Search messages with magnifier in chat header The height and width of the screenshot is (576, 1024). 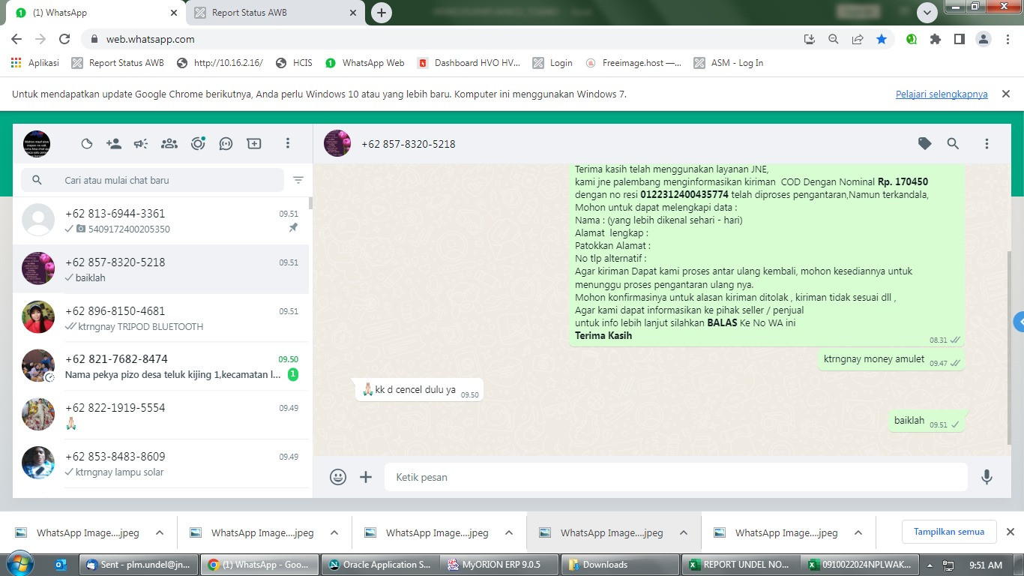(953, 144)
